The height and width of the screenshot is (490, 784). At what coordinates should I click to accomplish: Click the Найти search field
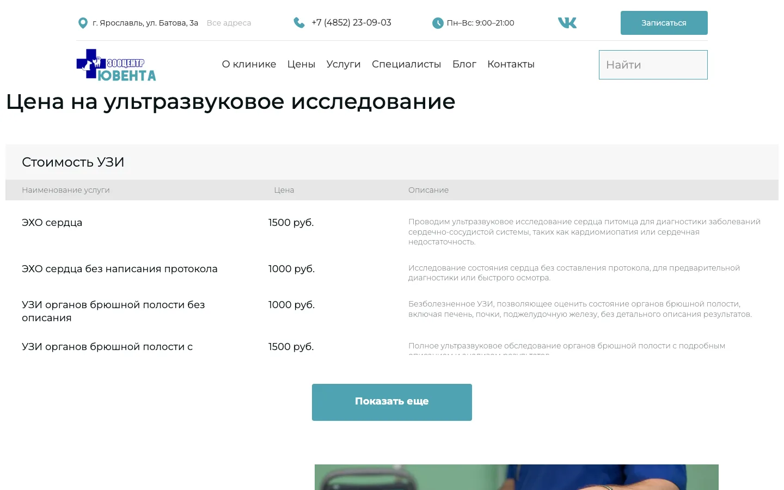coord(653,65)
